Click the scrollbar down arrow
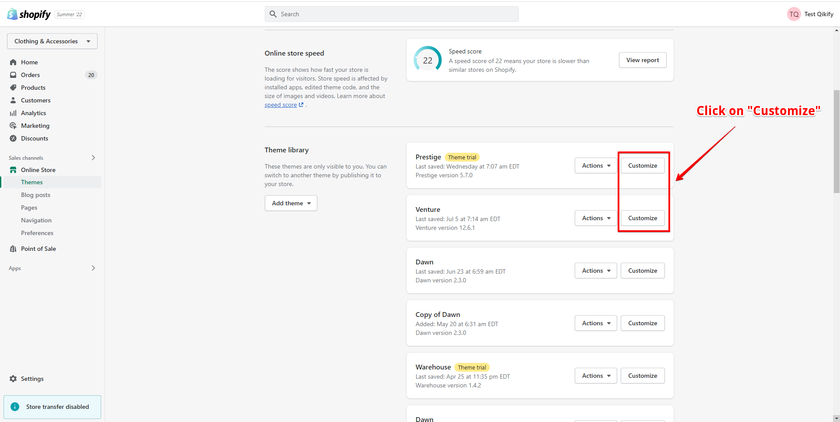The height and width of the screenshot is (422, 840). (836, 418)
